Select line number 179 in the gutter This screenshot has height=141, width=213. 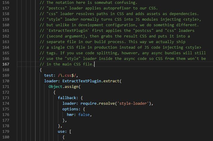tap(6, 132)
